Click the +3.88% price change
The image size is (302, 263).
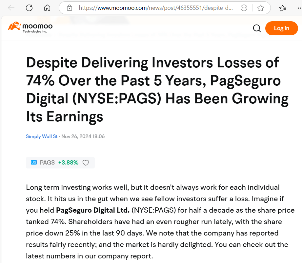(68, 163)
